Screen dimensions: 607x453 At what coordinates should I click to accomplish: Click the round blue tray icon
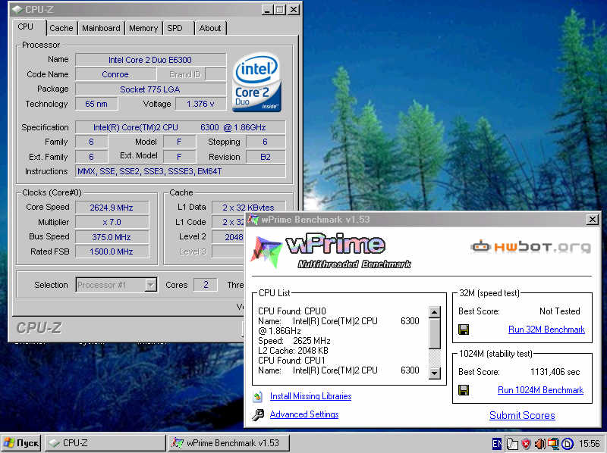click(568, 444)
